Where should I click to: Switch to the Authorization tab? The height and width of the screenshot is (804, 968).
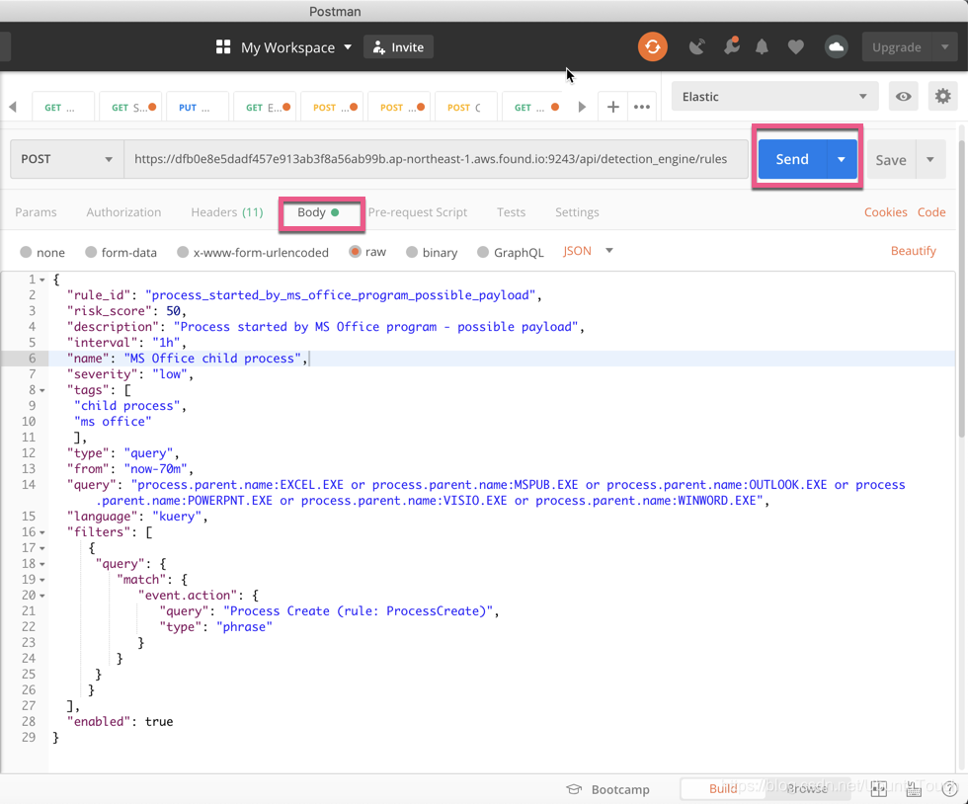(x=123, y=211)
